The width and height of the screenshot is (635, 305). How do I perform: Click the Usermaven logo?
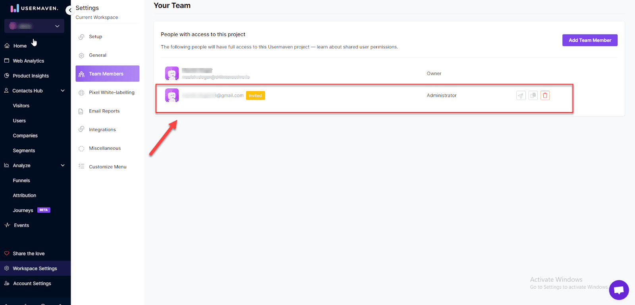34,8
